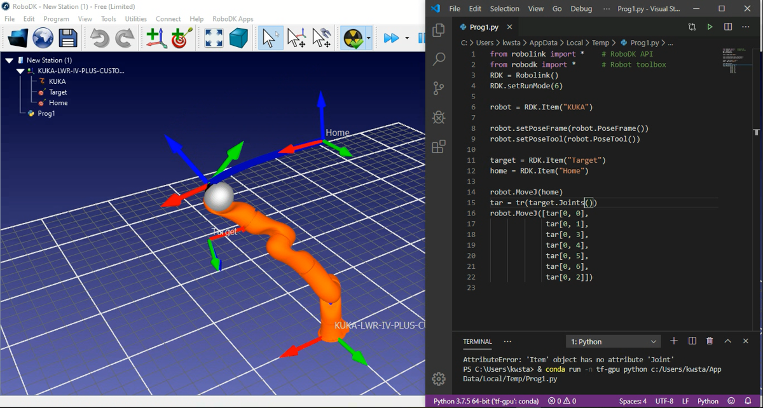Screen dimensions: 763x408
Task: Click the Add reference frame icon
Action: [156, 38]
